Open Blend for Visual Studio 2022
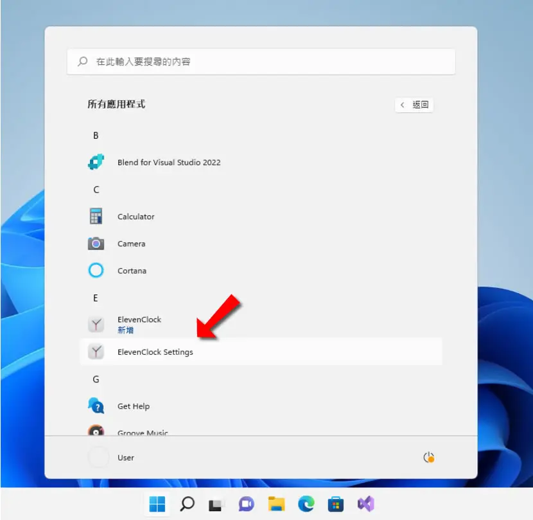The image size is (533, 520). point(261,163)
